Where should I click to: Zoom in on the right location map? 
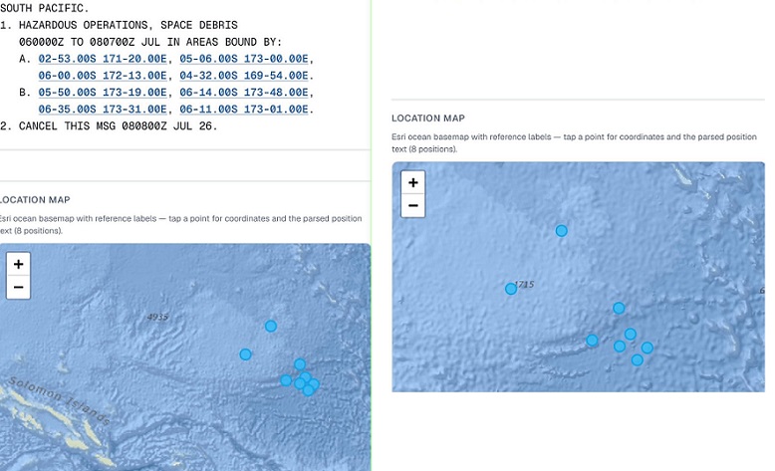point(412,183)
